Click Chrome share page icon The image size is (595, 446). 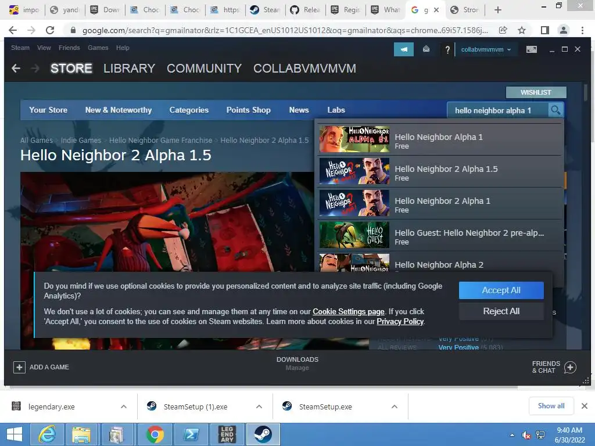point(503,30)
